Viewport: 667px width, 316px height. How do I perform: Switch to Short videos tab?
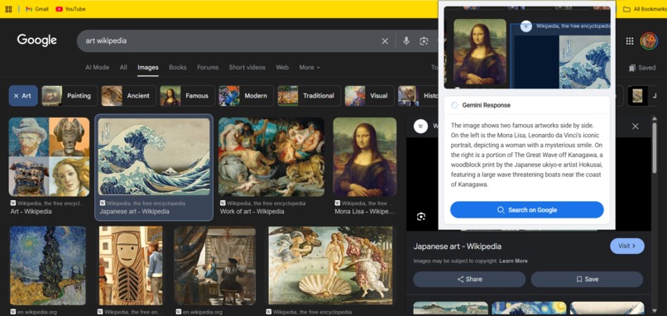(247, 67)
